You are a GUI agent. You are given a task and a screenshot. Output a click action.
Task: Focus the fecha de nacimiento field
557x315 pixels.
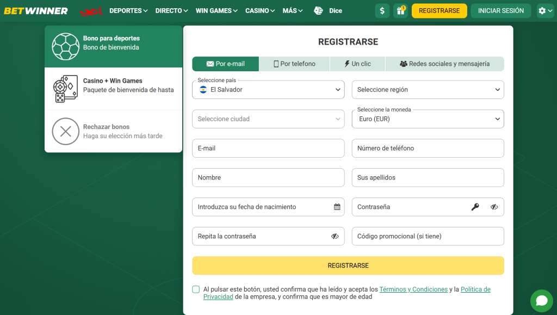click(x=268, y=207)
